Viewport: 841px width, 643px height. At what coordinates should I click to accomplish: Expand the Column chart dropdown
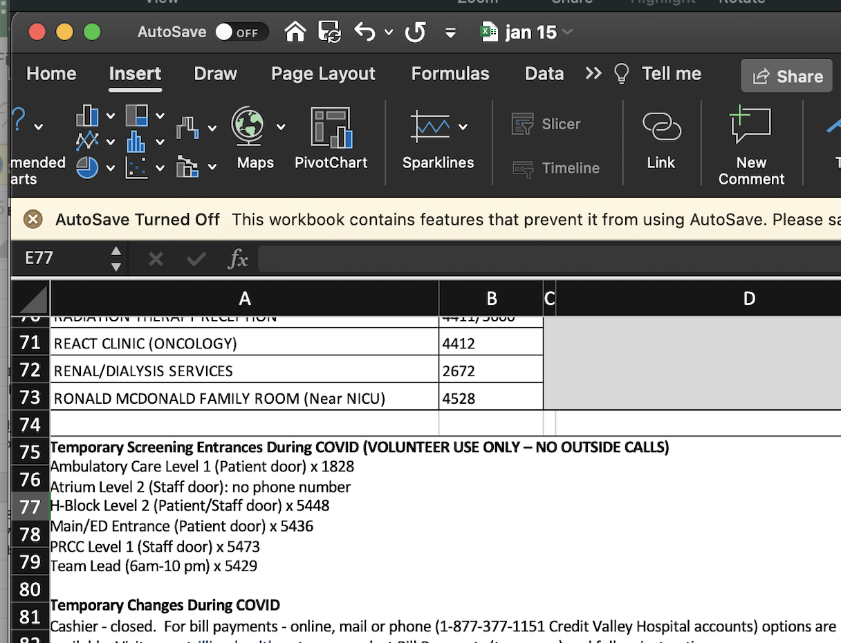pos(111,116)
